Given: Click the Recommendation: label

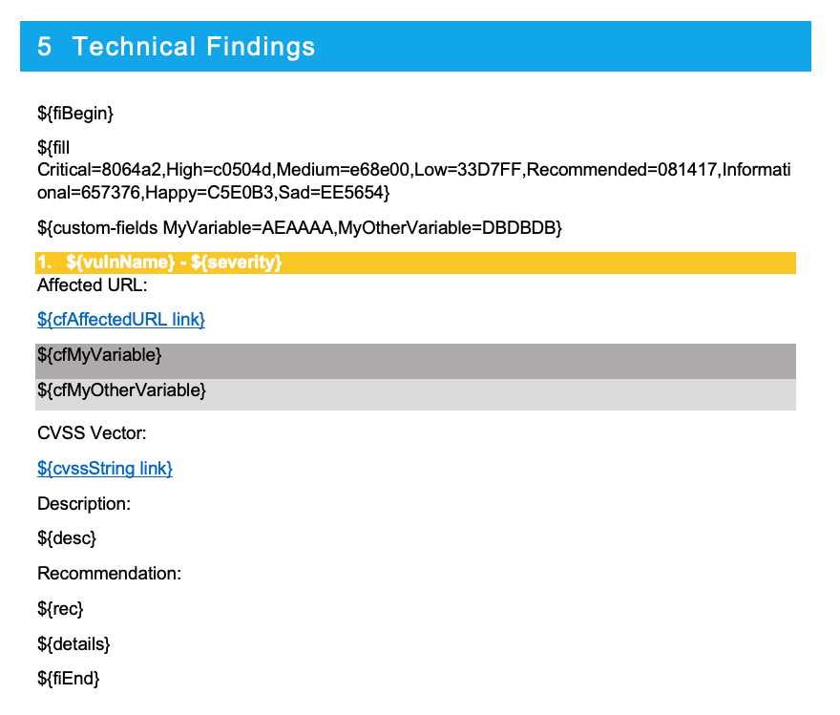Looking at the screenshot, I should click(x=109, y=574).
